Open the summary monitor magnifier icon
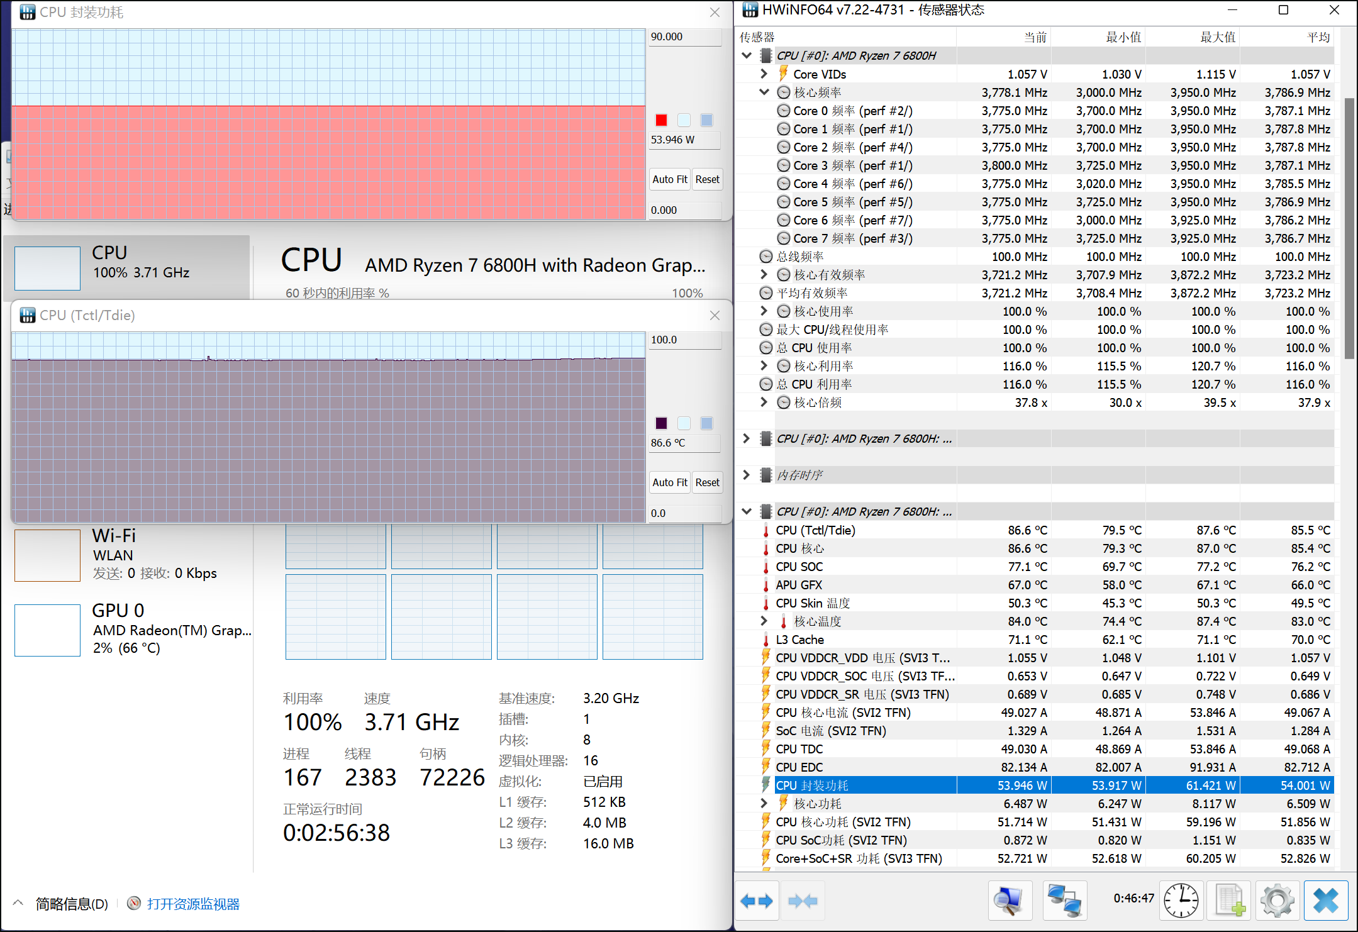Viewport: 1358px width, 932px height. click(x=1010, y=901)
